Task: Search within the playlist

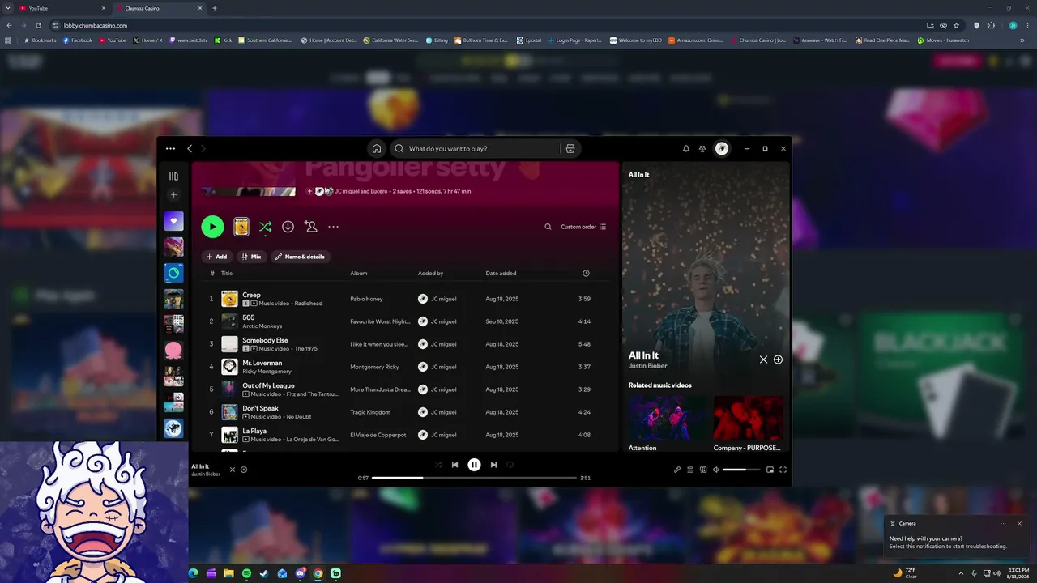Action: (x=548, y=227)
